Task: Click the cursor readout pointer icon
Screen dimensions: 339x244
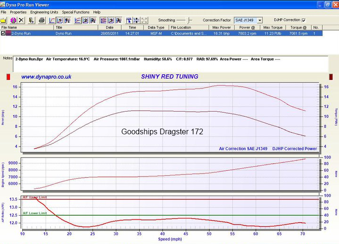Action: point(129,20)
